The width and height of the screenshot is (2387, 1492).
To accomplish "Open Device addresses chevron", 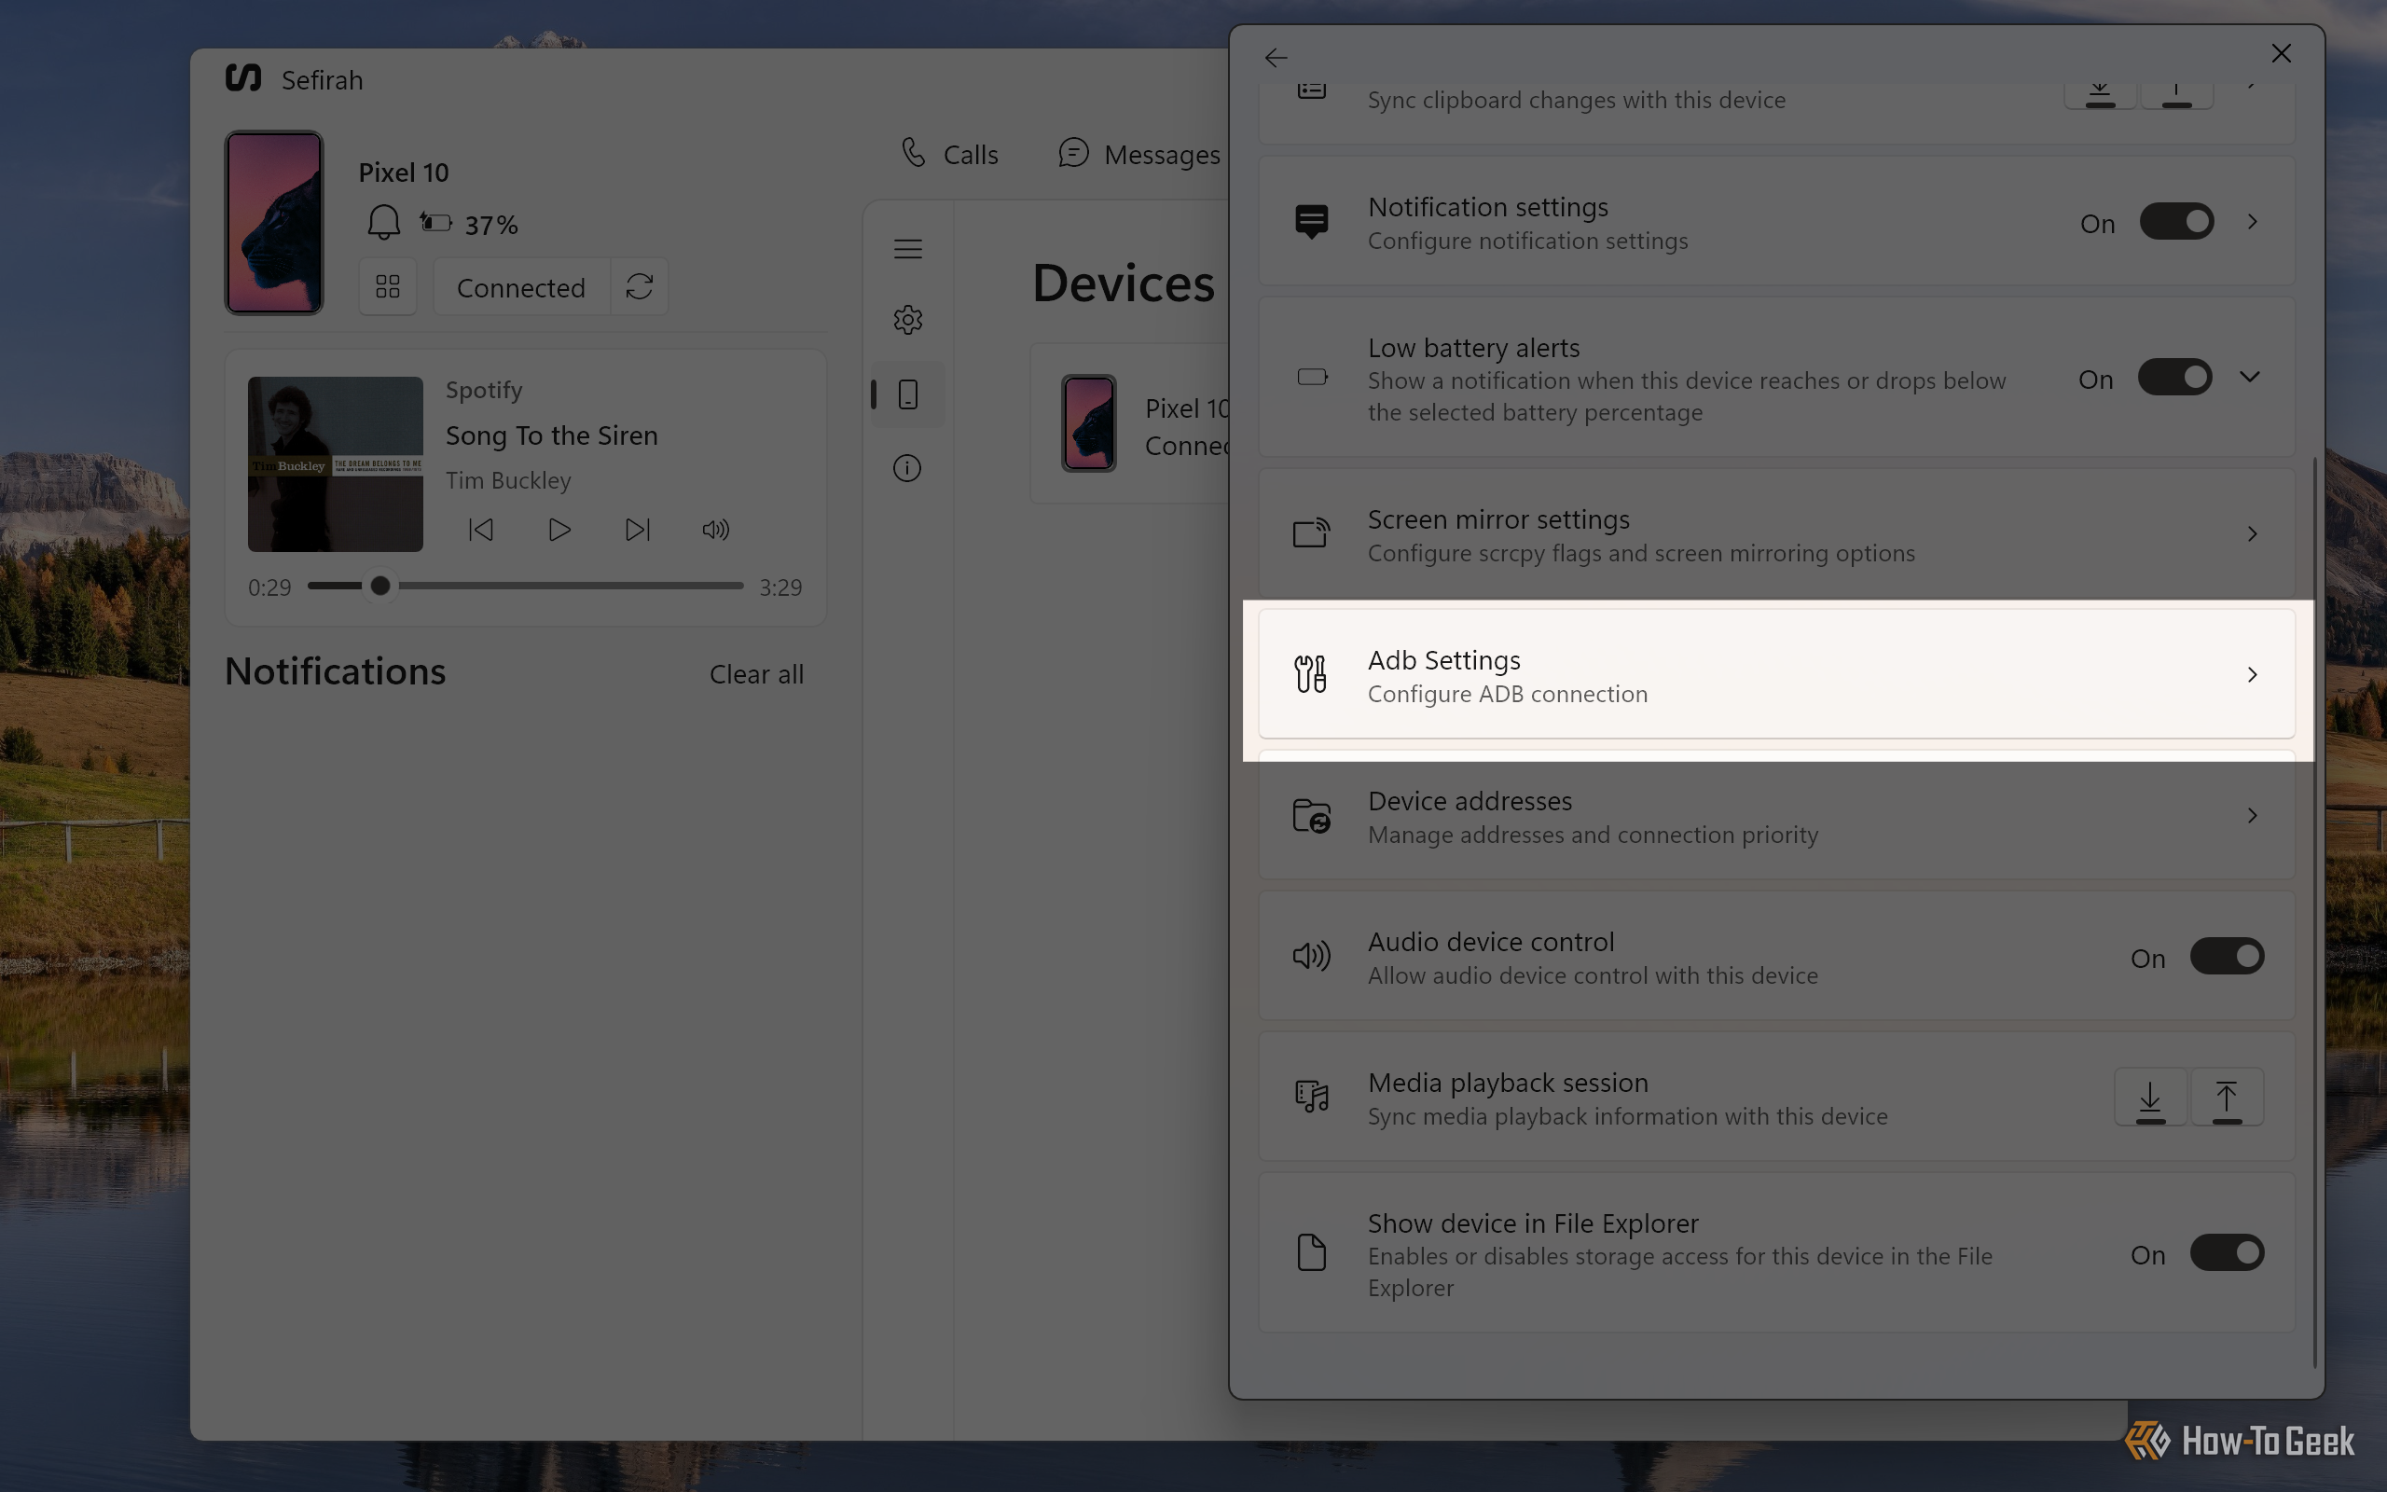I will click(2252, 816).
